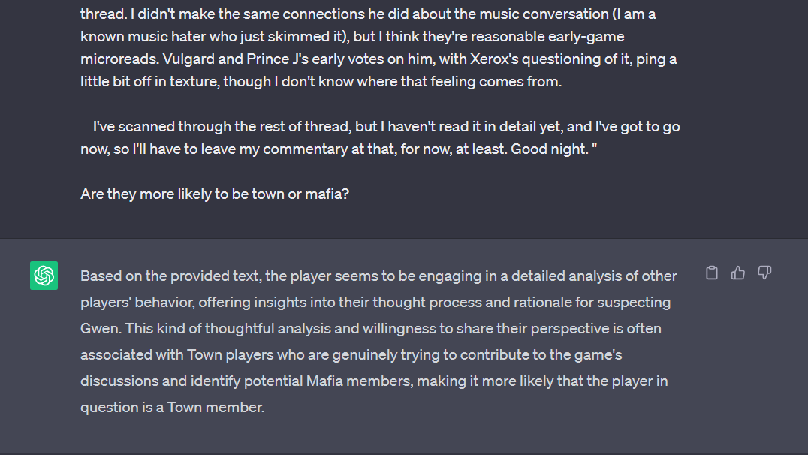
Task: Click the word 'Gwen' in the response
Action: pos(99,329)
